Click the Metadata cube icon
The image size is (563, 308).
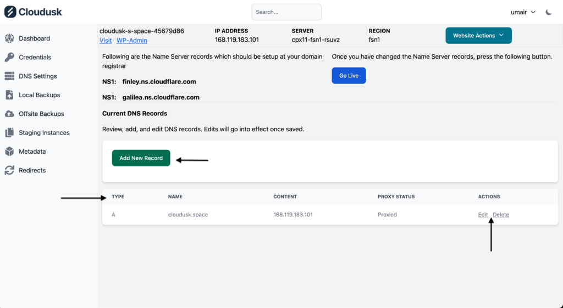coord(9,152)
